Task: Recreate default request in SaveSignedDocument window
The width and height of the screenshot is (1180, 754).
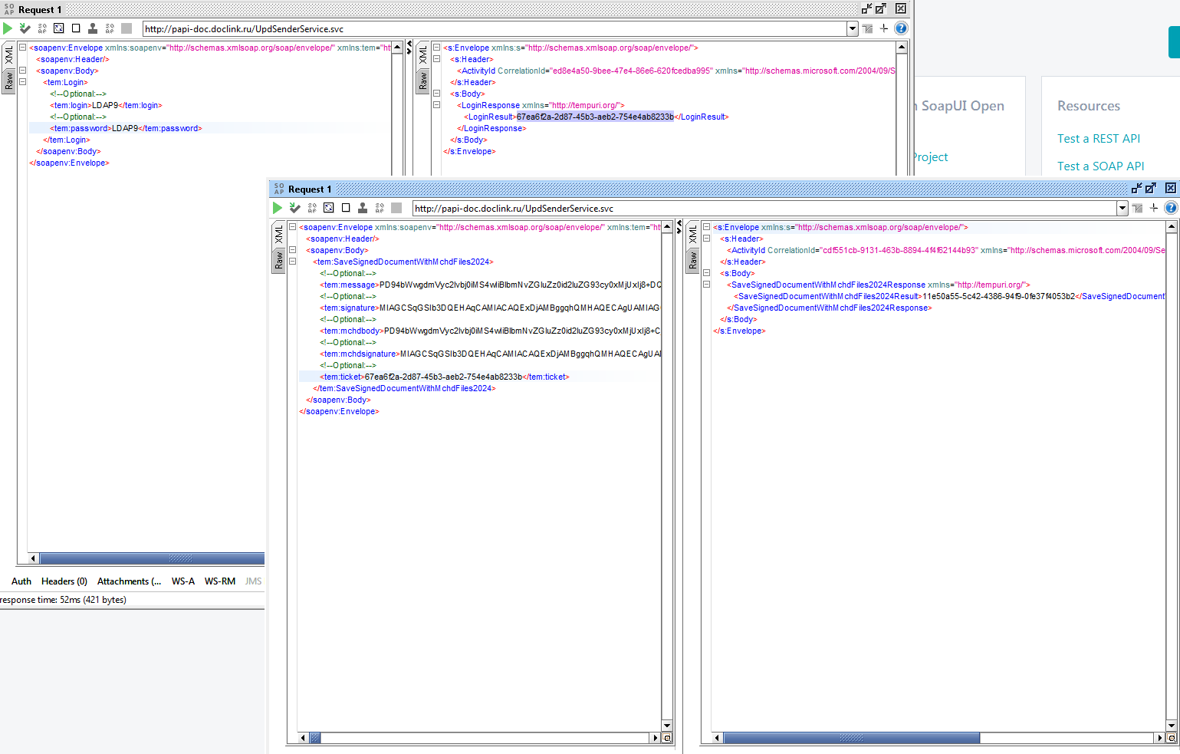Action: [x=329, y=208]
